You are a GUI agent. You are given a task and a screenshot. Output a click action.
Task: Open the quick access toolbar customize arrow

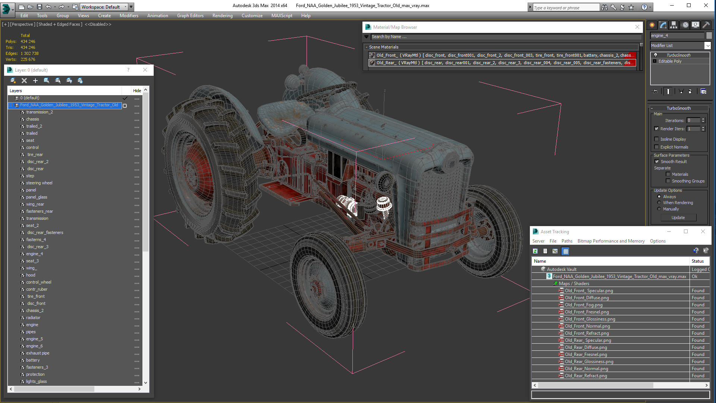click(x=131, y=7)
